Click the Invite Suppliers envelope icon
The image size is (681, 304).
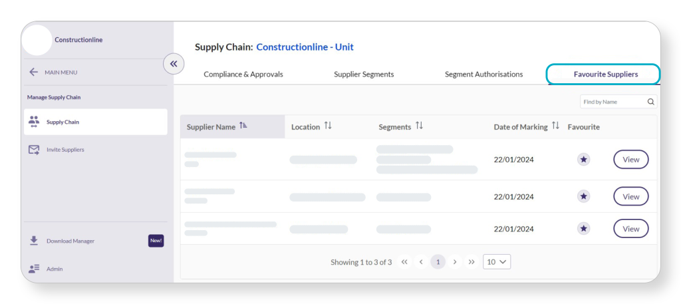tap(34, 150)
